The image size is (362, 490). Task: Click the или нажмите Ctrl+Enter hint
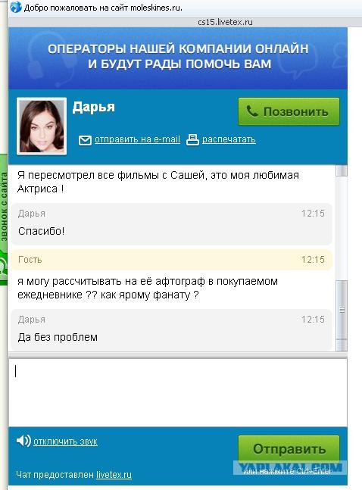coord(287,472)
